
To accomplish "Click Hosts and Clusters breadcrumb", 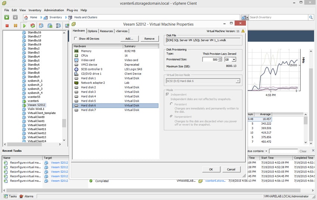I will (85, 18).
